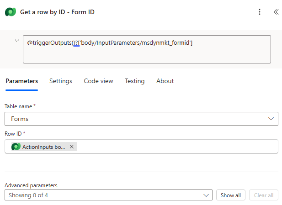Open the Forms table name dropdown

[x=137, y=119]
